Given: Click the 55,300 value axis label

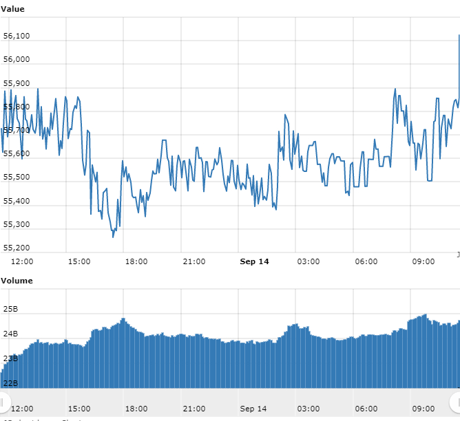Looking at the screenshot, I should tap(17, 224).
